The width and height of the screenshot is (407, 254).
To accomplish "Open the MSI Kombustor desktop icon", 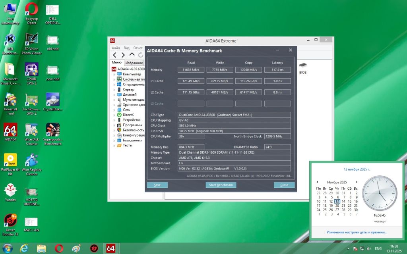I will pyautogui.click(x=10, y=44).
